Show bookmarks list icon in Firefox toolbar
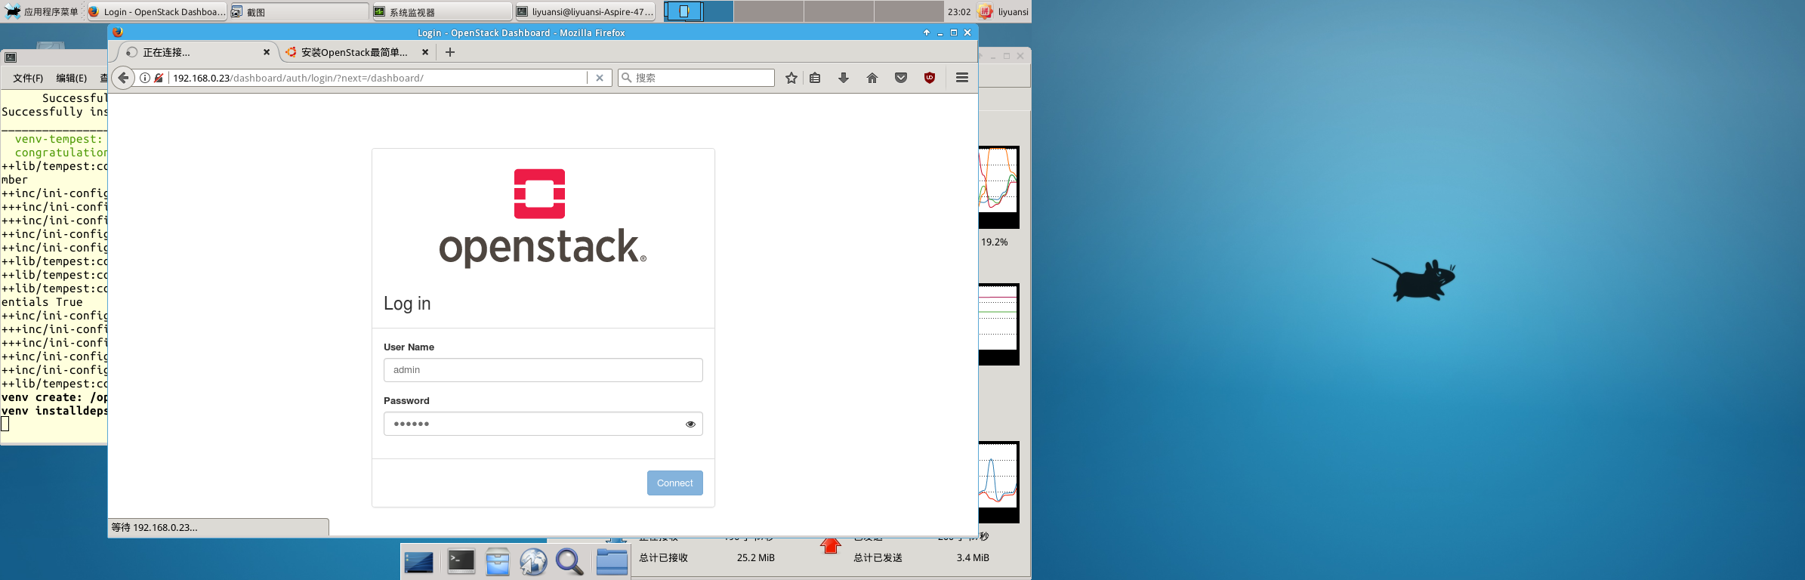Viewport: 1805px width, 580px height. (815, 78)
